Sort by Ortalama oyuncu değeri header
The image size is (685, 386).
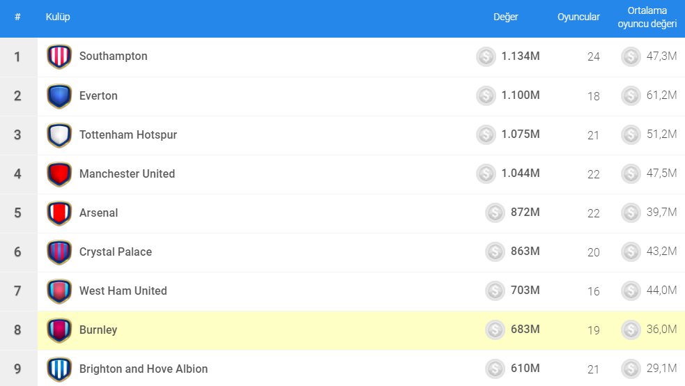tap(647, 17)
